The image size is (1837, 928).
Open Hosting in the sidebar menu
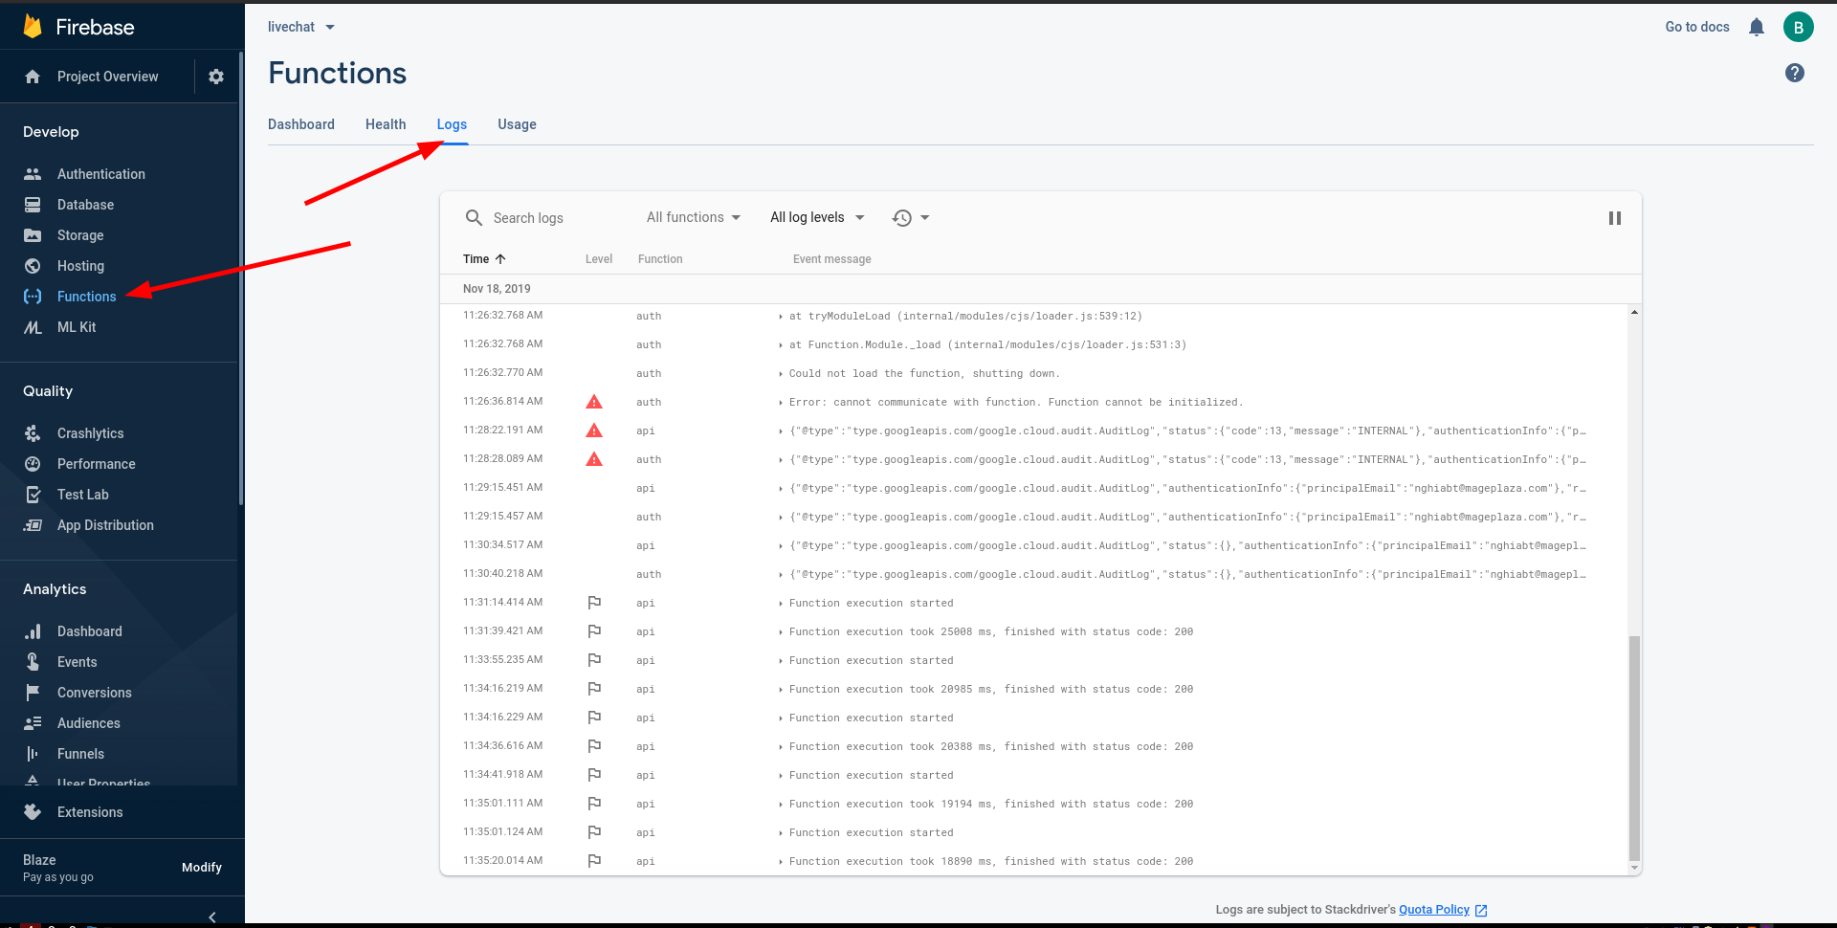pyautogui.click(x=80, y=266)
